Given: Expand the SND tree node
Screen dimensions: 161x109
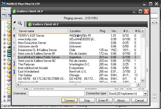Looking at the screenshot, I should tap(4, 55).
